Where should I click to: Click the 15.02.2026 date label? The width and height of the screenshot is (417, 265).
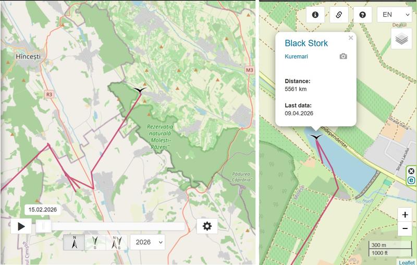coord(43,210)
